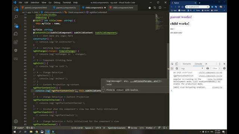Split the editor to the right
239x134 pixels.
(x=160, y=7)
